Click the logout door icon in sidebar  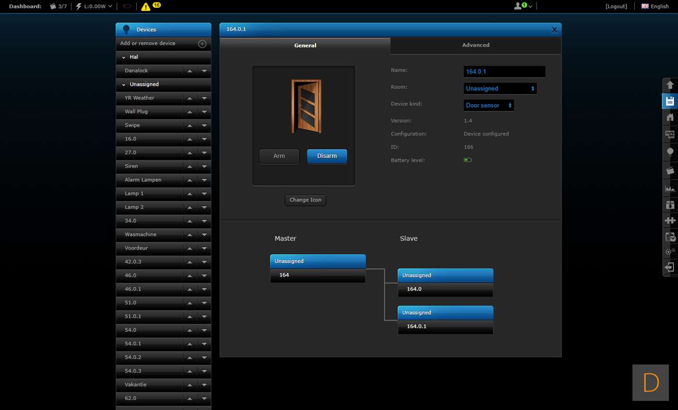coord(670,267)
